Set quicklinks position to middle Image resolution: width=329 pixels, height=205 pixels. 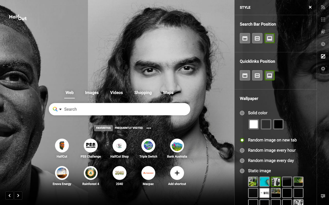tap(257, 75)
